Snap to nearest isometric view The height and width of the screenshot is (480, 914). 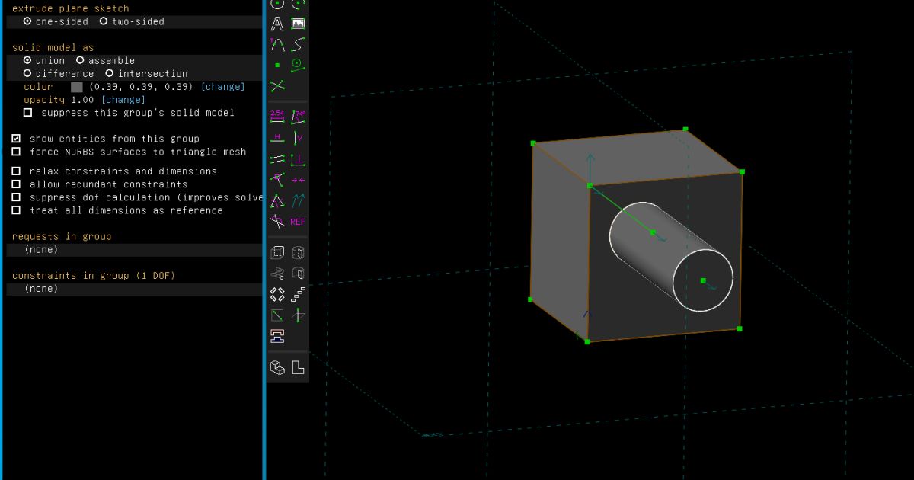(277, 368)
